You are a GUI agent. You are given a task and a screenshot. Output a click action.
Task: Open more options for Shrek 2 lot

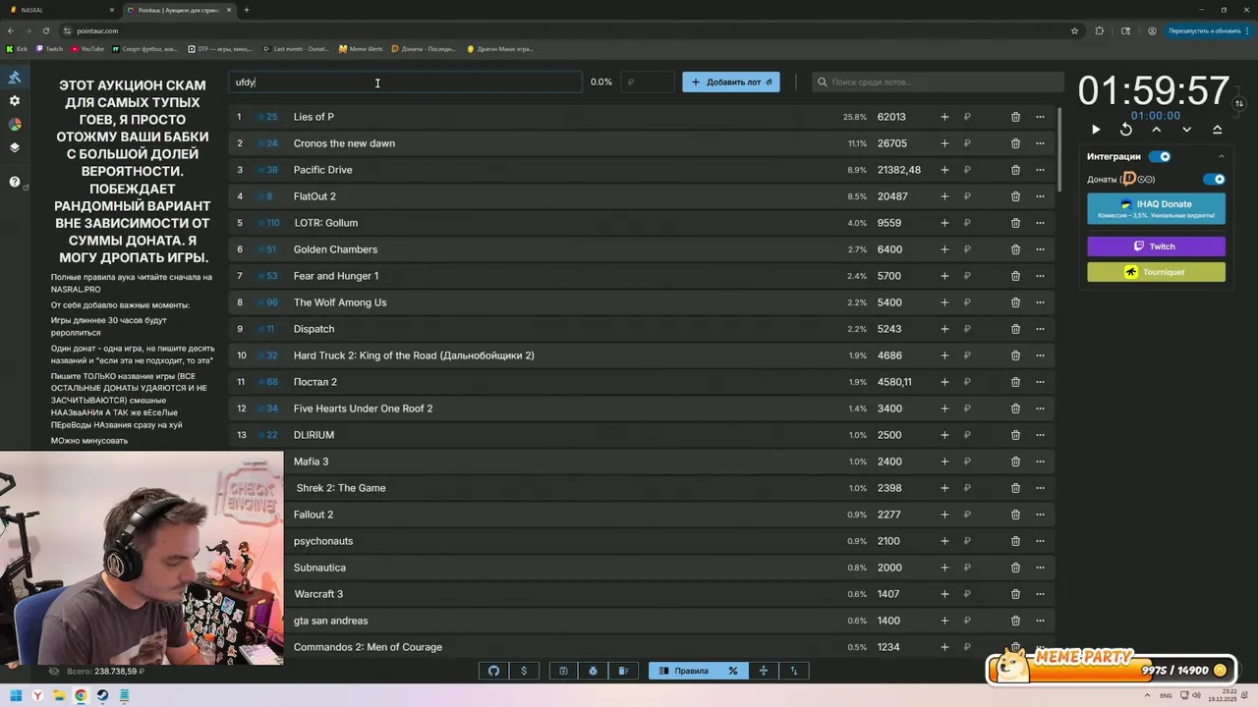tap(1040, 488)
